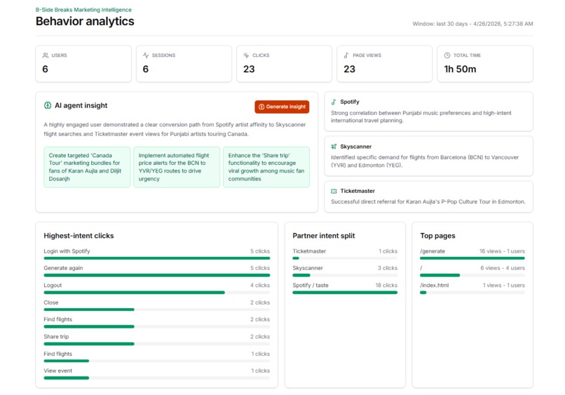Click the '/generate' page label

tap(433, 251)
